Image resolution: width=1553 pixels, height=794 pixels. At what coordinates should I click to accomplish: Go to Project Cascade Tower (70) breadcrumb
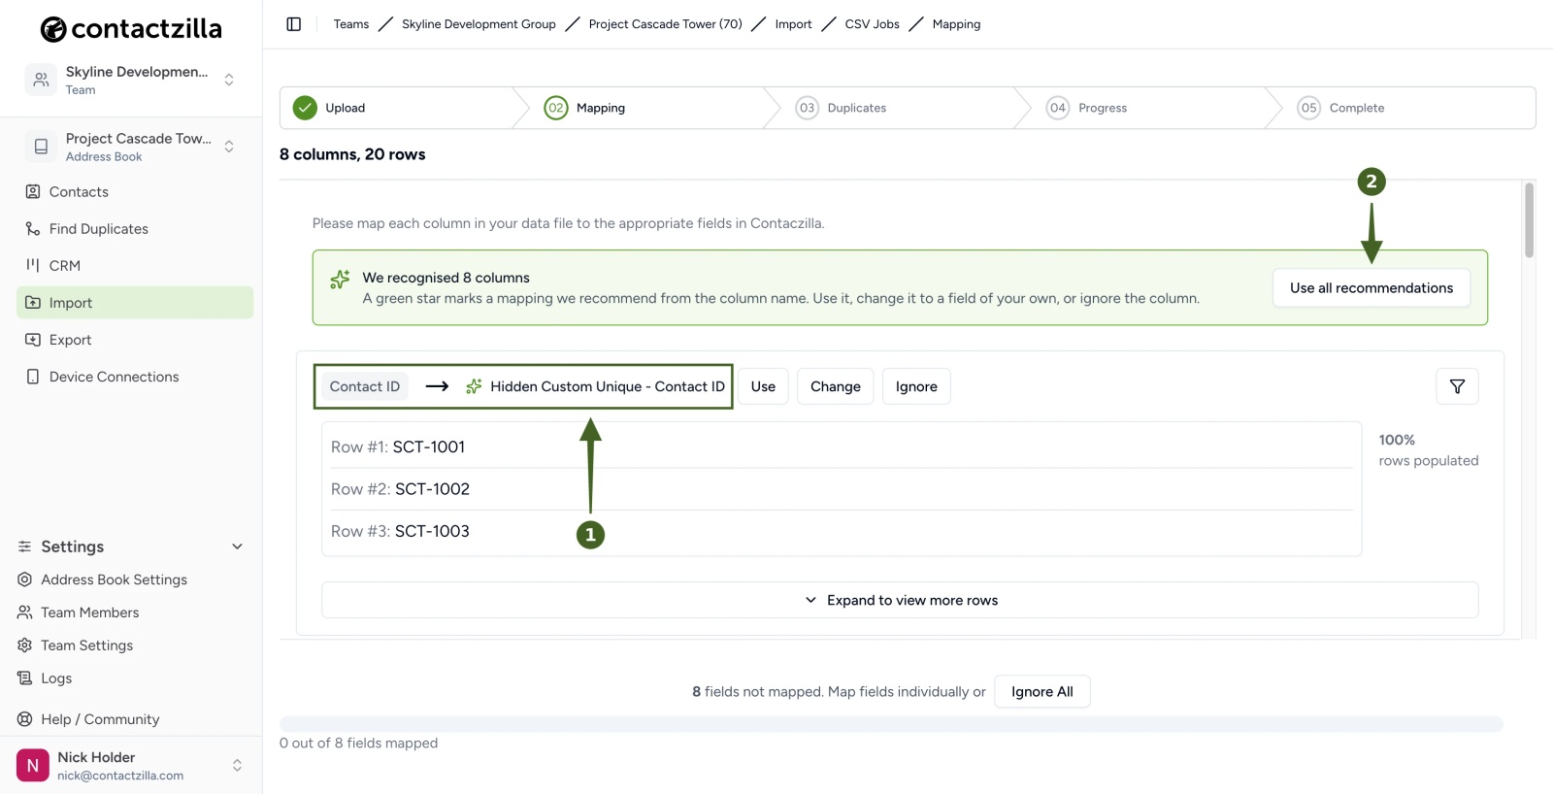coord(665,24)
